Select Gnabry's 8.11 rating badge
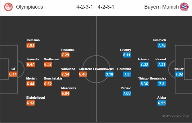 tap(127, 55)
